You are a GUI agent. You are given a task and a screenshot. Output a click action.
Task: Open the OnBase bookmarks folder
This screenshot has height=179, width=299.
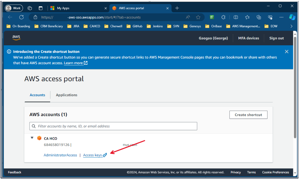click(x=214, y=26)
